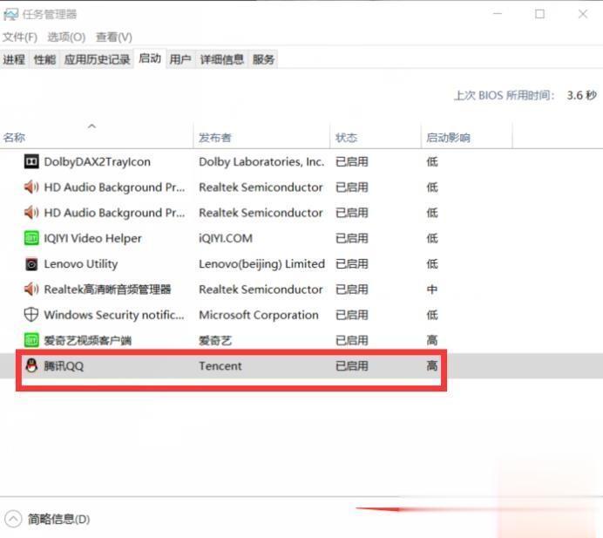Click the 爱奇艺视频客户端 green icon

click(x=31, y=340)
